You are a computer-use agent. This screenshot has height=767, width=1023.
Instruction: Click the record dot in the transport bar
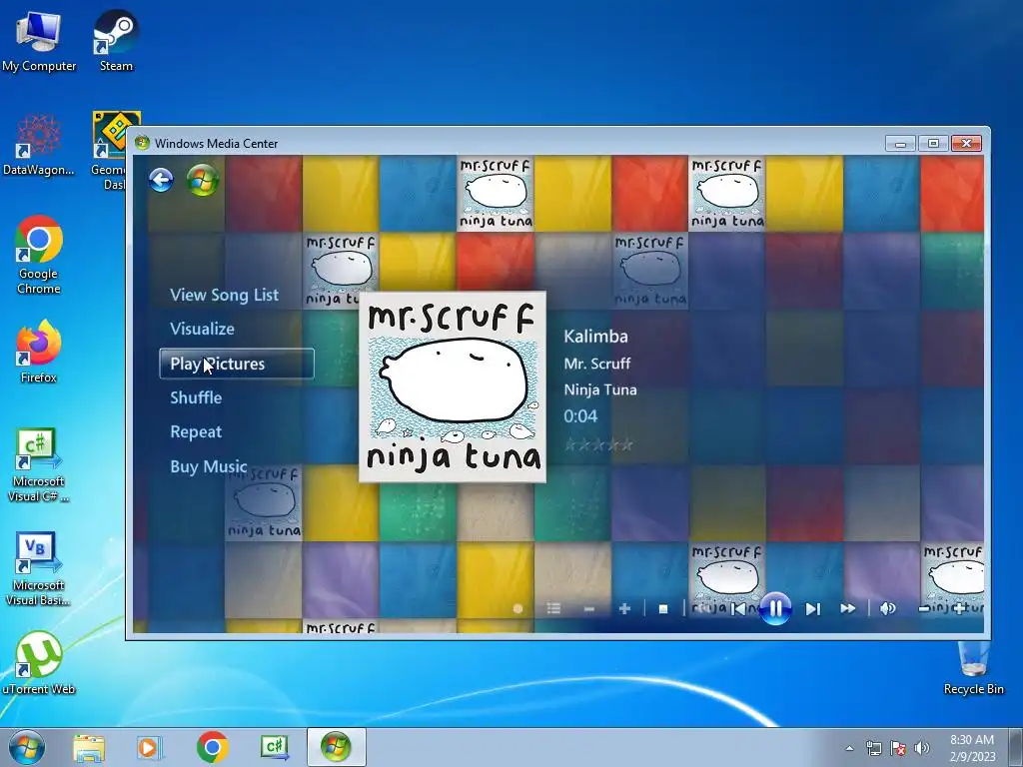518,608
